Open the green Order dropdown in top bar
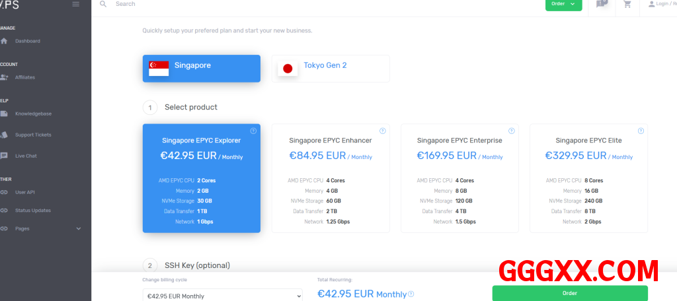This screenshot has width=677, height=301. click(x=563, y=4)
